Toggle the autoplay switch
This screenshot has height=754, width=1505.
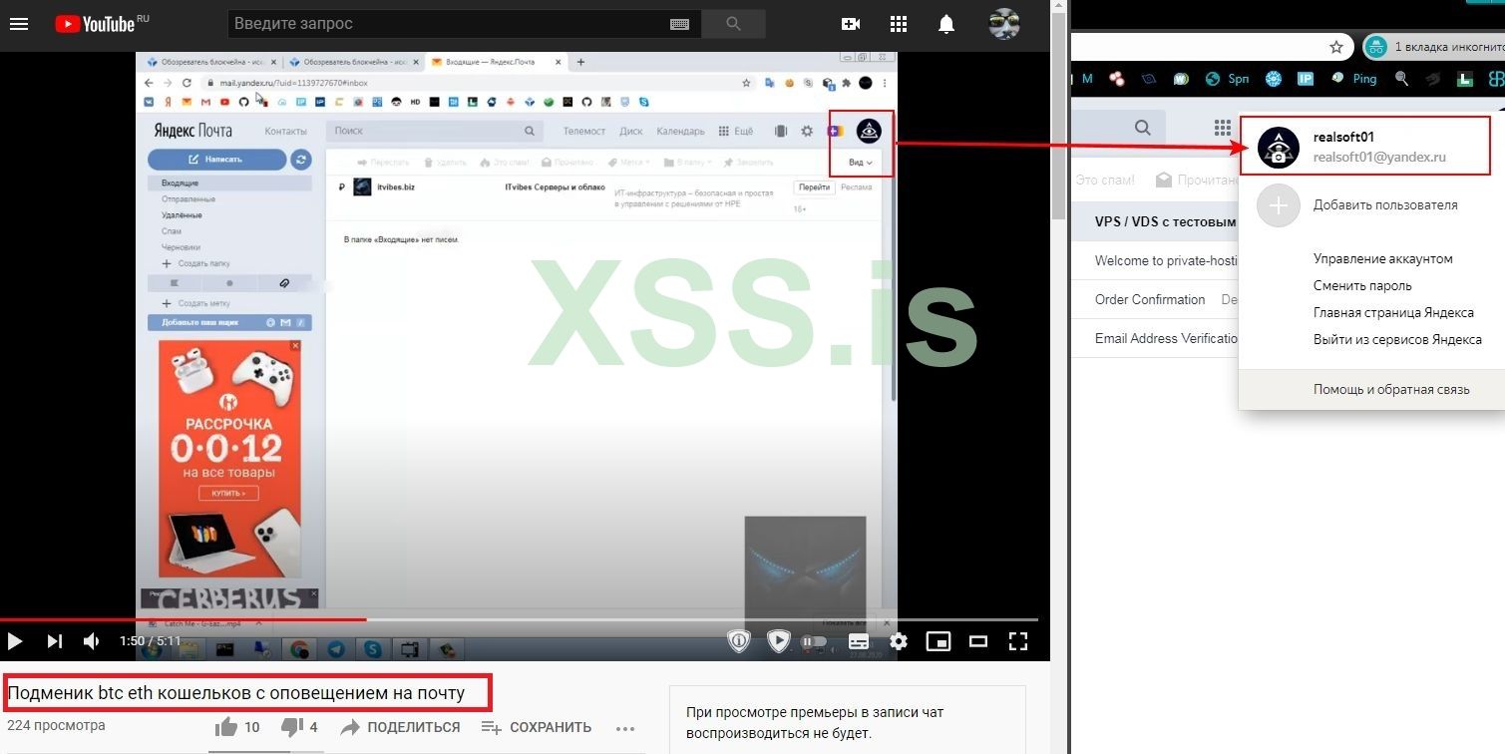pyautogui.click(x=815, y=641)
